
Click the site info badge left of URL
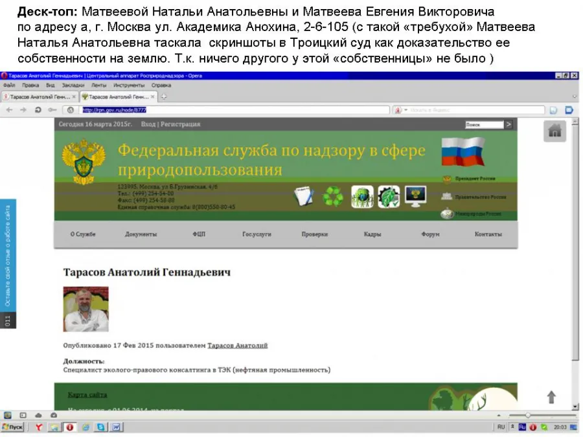click(x=70, y=110)
